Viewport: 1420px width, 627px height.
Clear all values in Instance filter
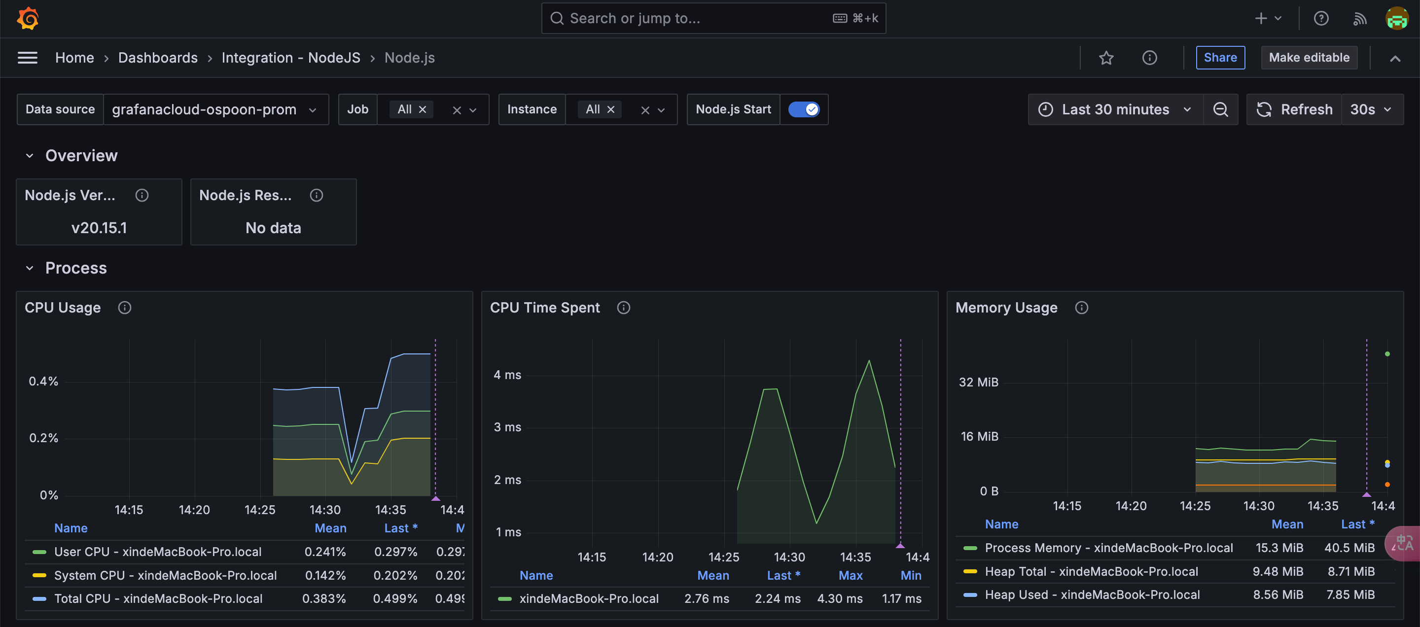point(645,110)
